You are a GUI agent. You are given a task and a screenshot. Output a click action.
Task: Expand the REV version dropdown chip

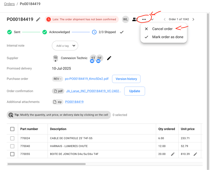tap(57, 79)
